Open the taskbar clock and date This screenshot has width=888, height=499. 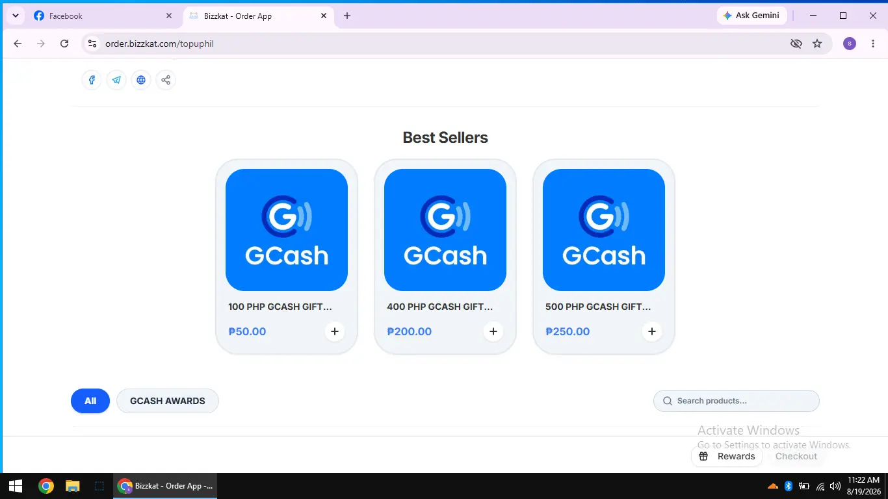coord(863,486)
